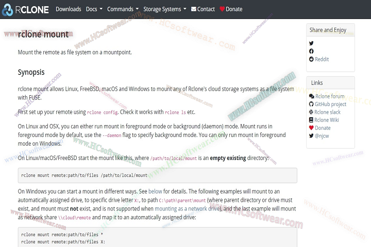Click Donate in the Links sidebar
Viewport: 371px width, 247px height.
click(x=323, y=128)
